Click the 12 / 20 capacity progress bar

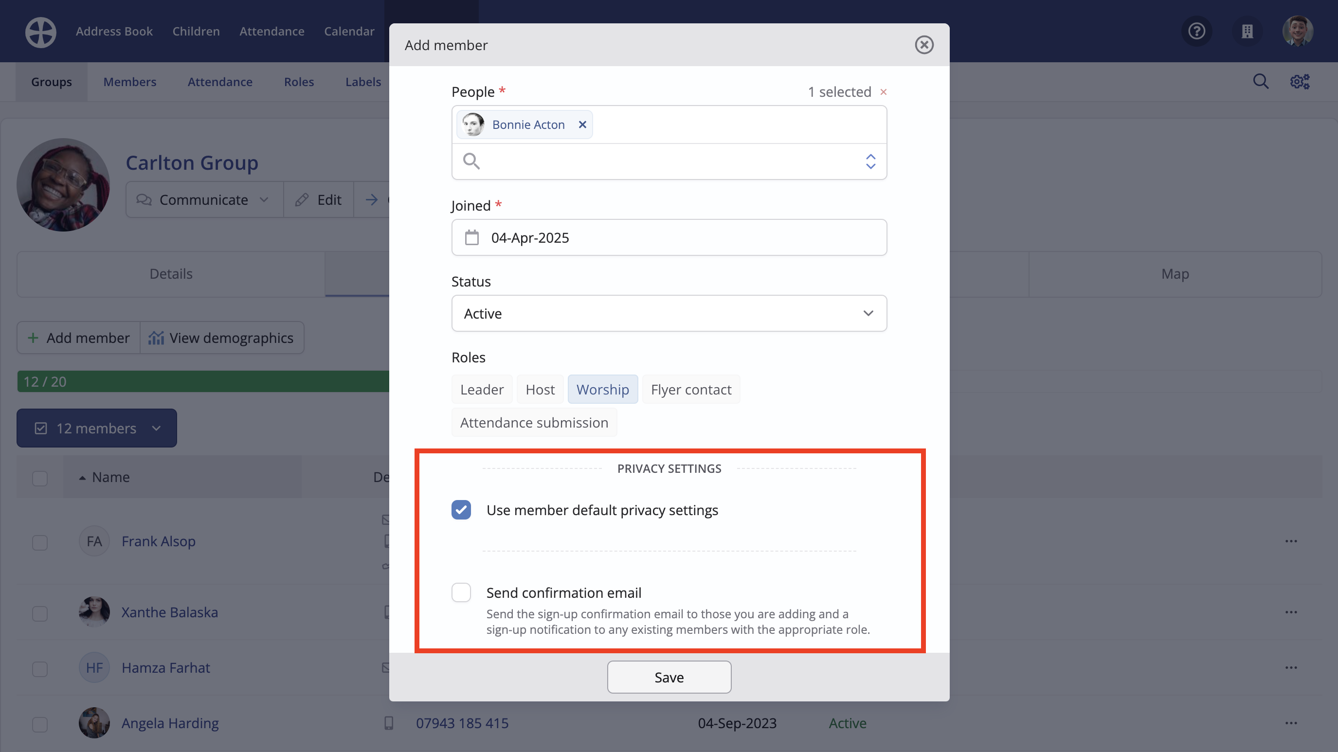(x=203, y=381)
